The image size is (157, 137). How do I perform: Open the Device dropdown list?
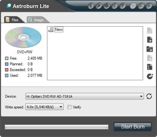click(84, 96)
